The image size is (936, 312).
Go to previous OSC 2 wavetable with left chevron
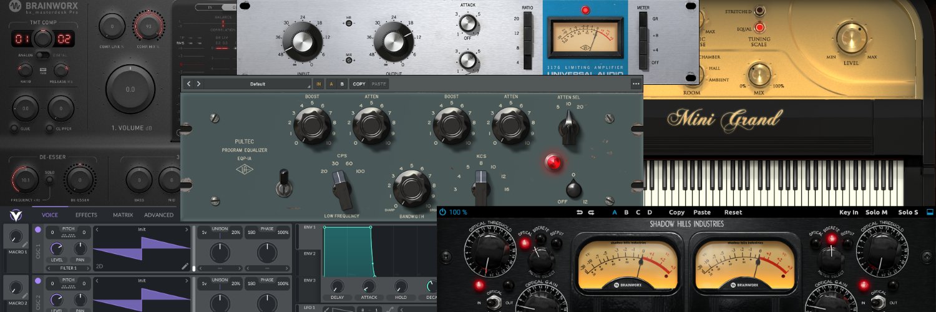(97, 281)
